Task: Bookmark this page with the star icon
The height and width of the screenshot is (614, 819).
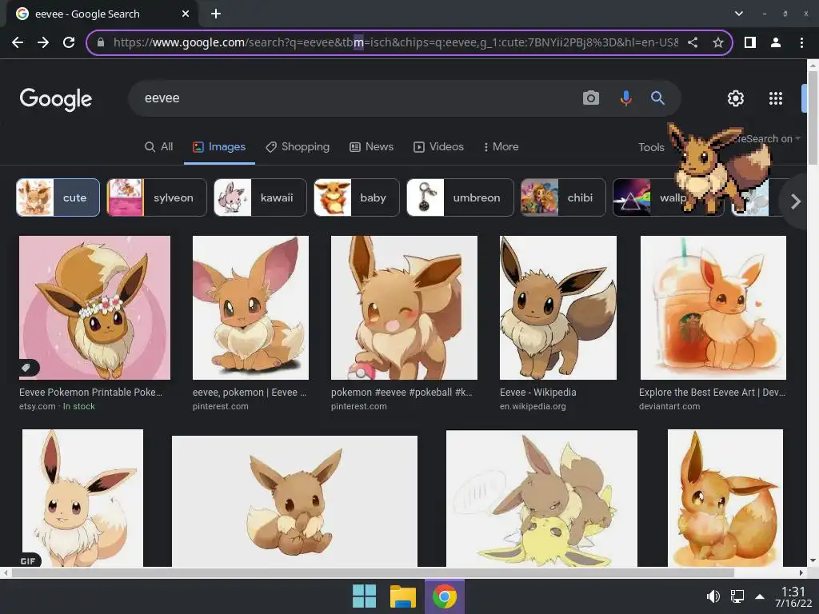Action: click(718, 42)
